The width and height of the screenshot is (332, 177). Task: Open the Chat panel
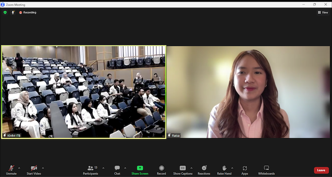[117, 170]
